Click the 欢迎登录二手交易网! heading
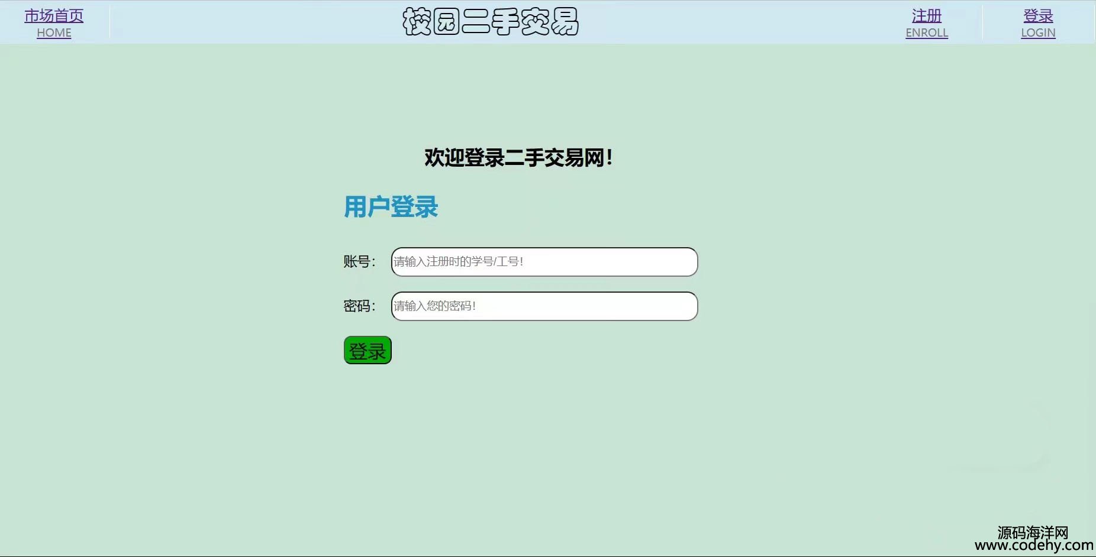Image resolution: width=1096 pixels, height=557 pixels. (518, 158)
